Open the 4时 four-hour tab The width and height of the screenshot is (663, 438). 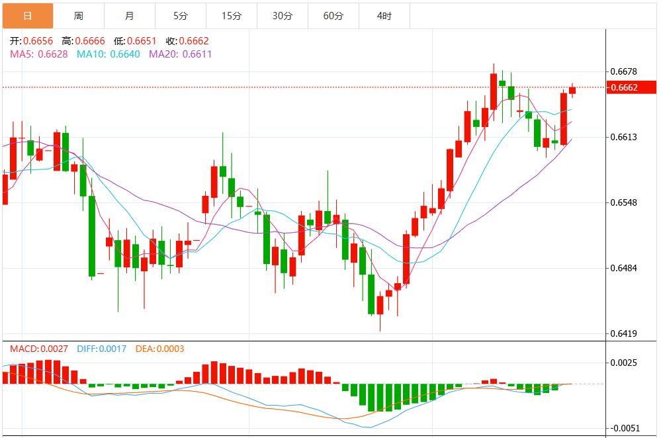coord(384,16)
